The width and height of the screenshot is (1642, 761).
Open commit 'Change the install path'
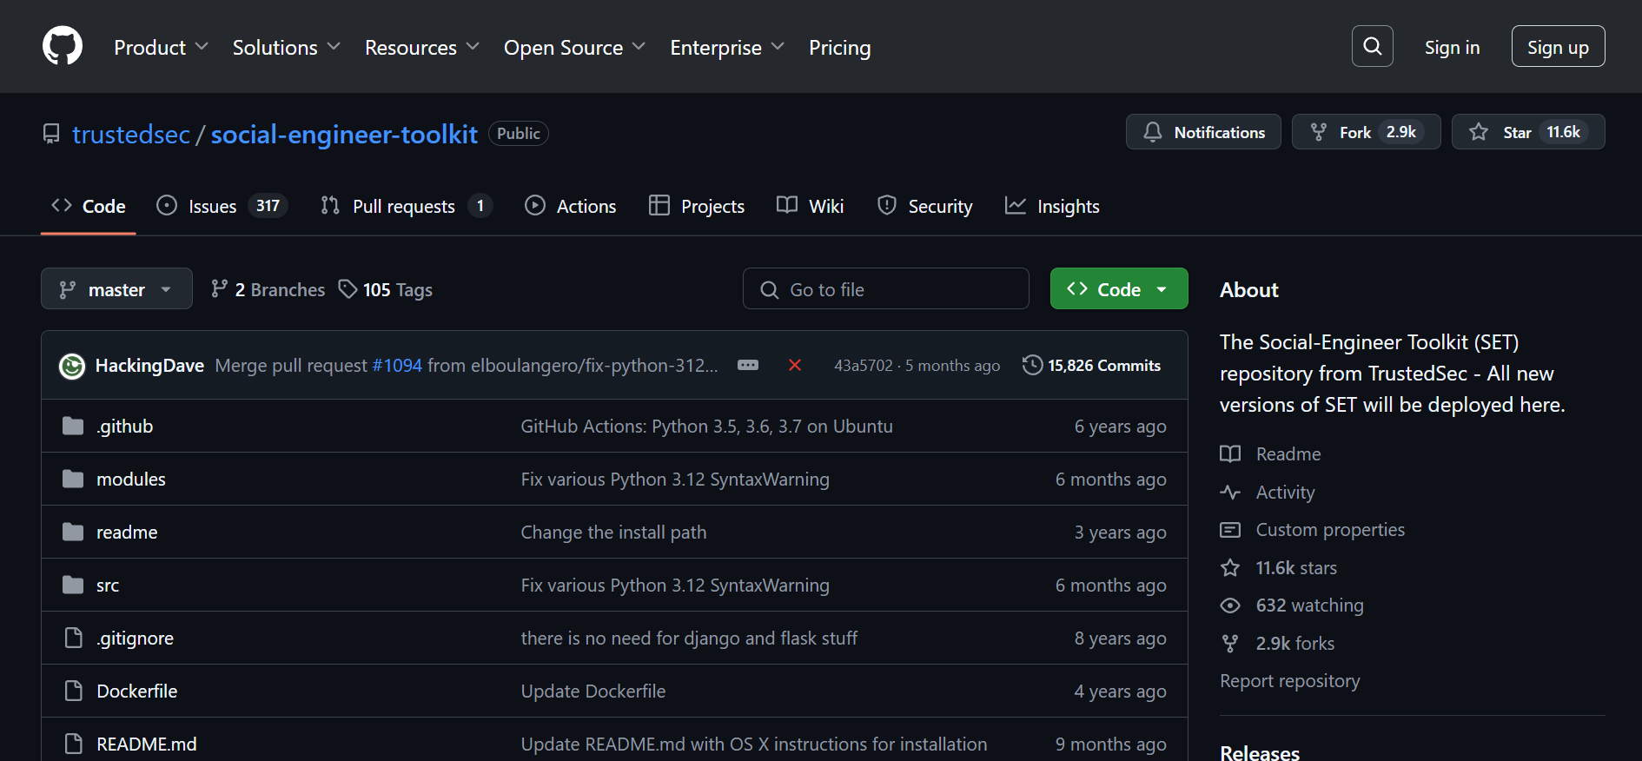(613, 533)
